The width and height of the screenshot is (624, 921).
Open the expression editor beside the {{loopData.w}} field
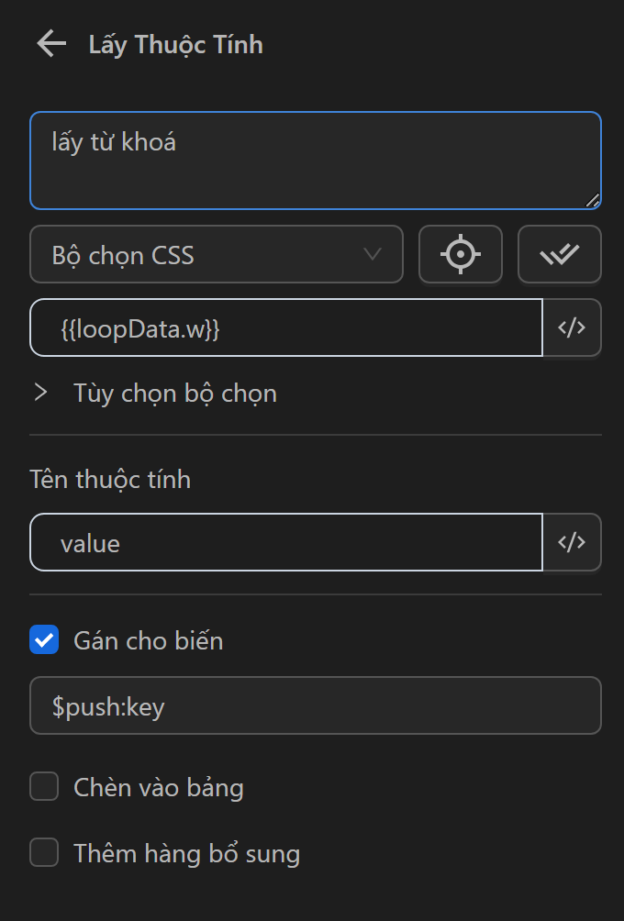pyautogui.click(x=572, y=327)
